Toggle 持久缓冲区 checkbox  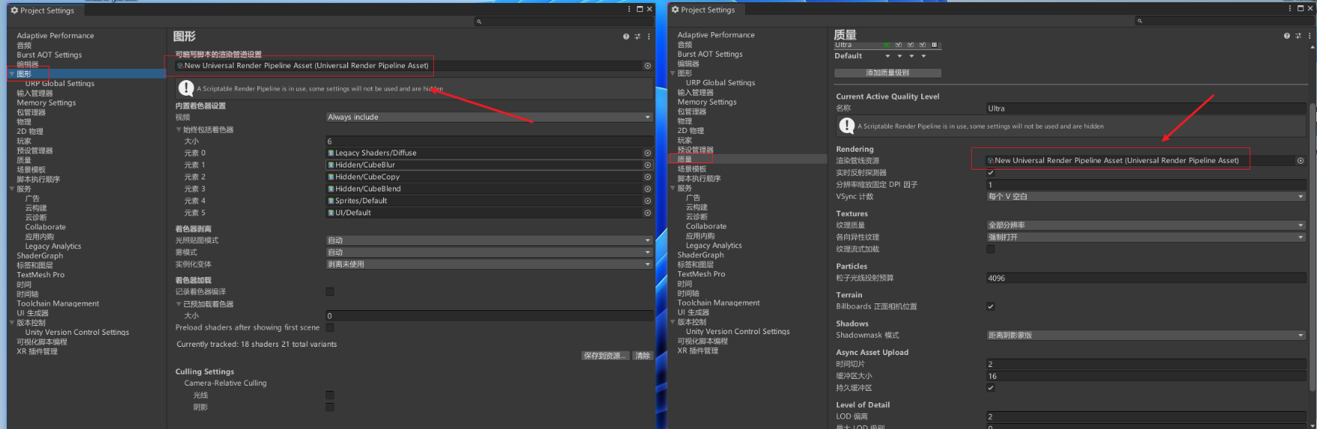click(991, 388)
